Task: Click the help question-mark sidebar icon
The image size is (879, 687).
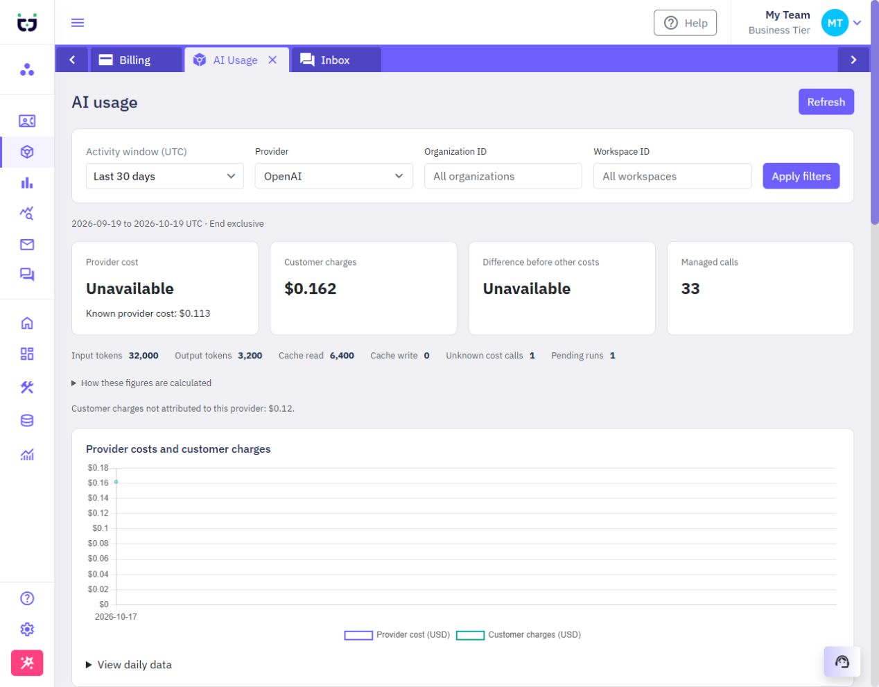Action: (27, 598)
